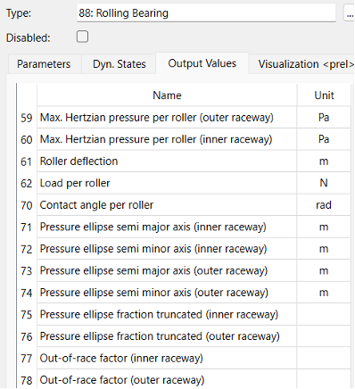Click row number 59 header
This screenshot has width=355, height=389.
(x=27, y=118)
